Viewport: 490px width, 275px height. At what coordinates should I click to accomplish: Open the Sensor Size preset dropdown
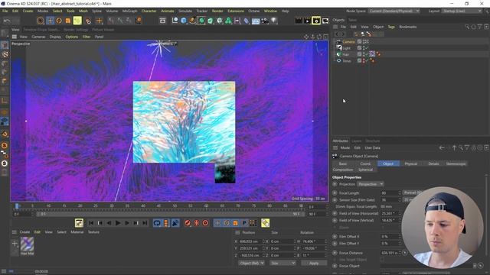(x=407, y=199)
